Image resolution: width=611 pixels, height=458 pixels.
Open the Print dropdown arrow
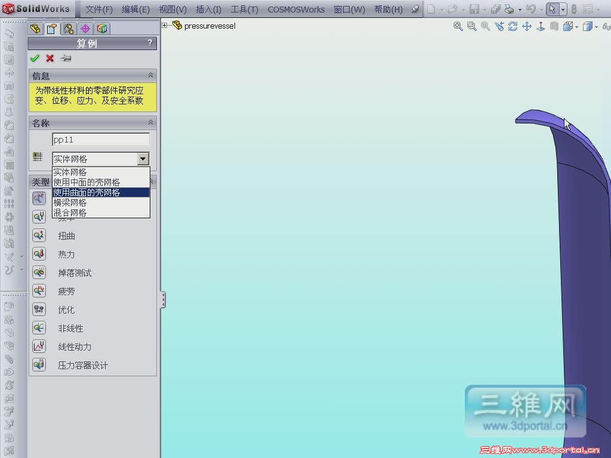pyautogui.click(x=520, y=10)
